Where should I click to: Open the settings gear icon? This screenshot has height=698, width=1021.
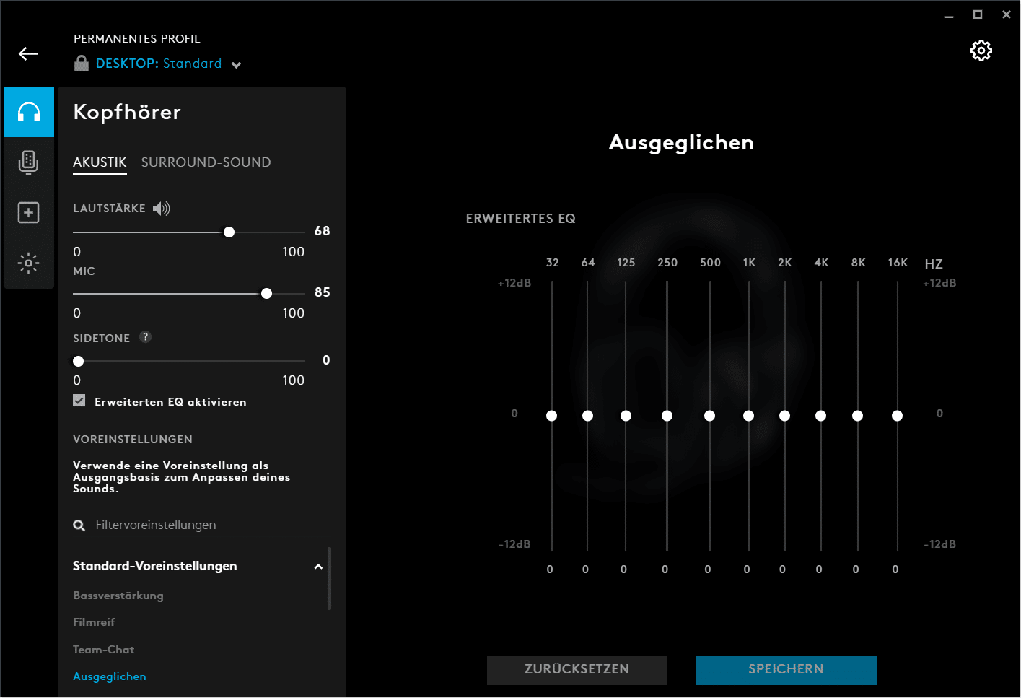pos(981,51)
